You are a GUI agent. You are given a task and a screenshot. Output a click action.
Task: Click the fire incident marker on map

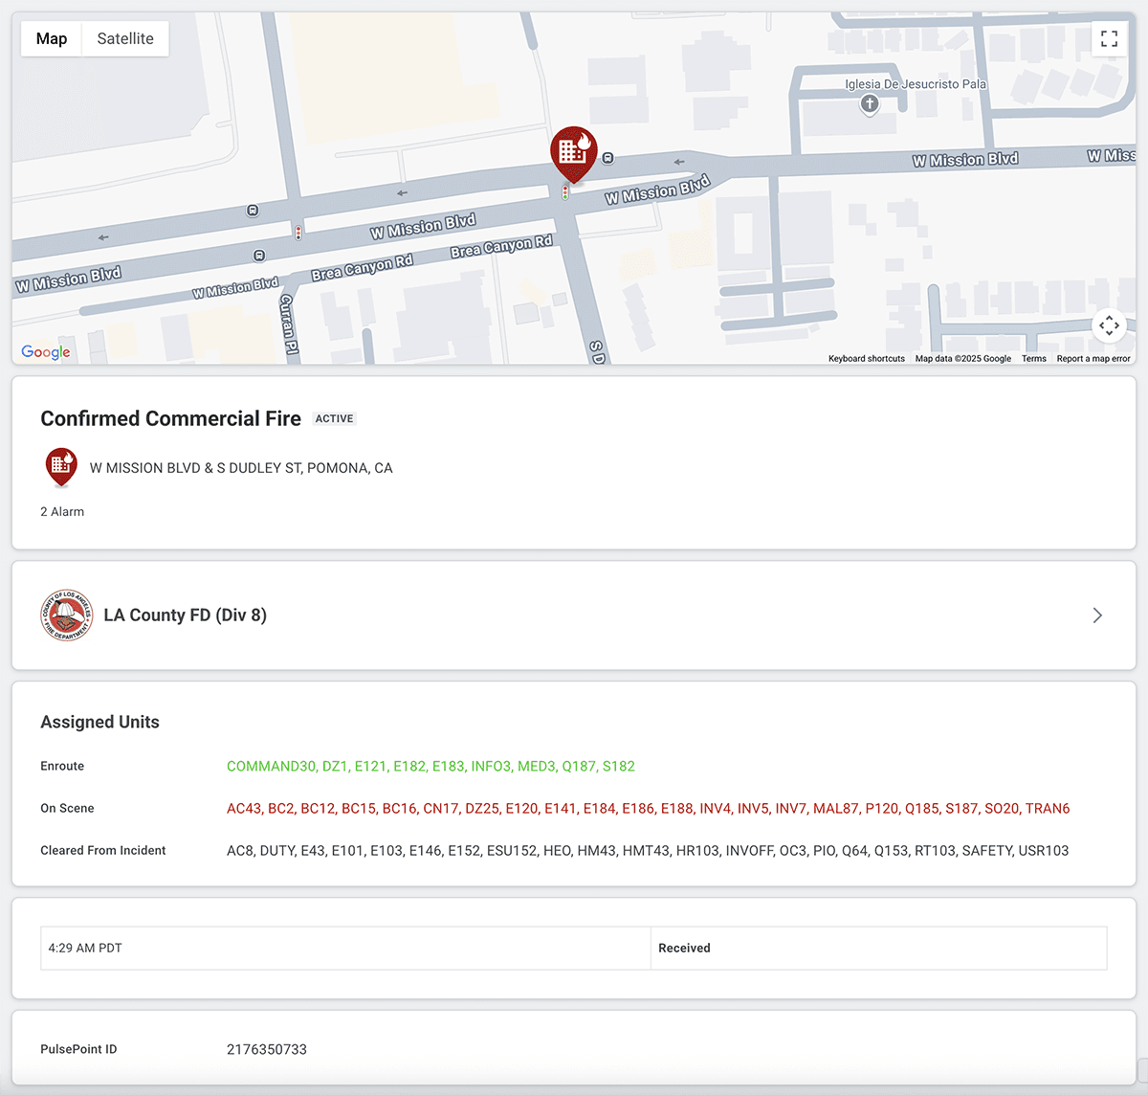point(573,152)
